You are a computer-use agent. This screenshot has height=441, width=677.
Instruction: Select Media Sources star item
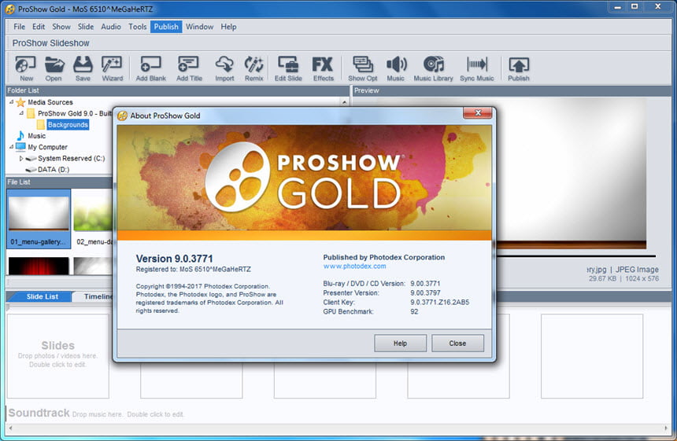[44, 102]
